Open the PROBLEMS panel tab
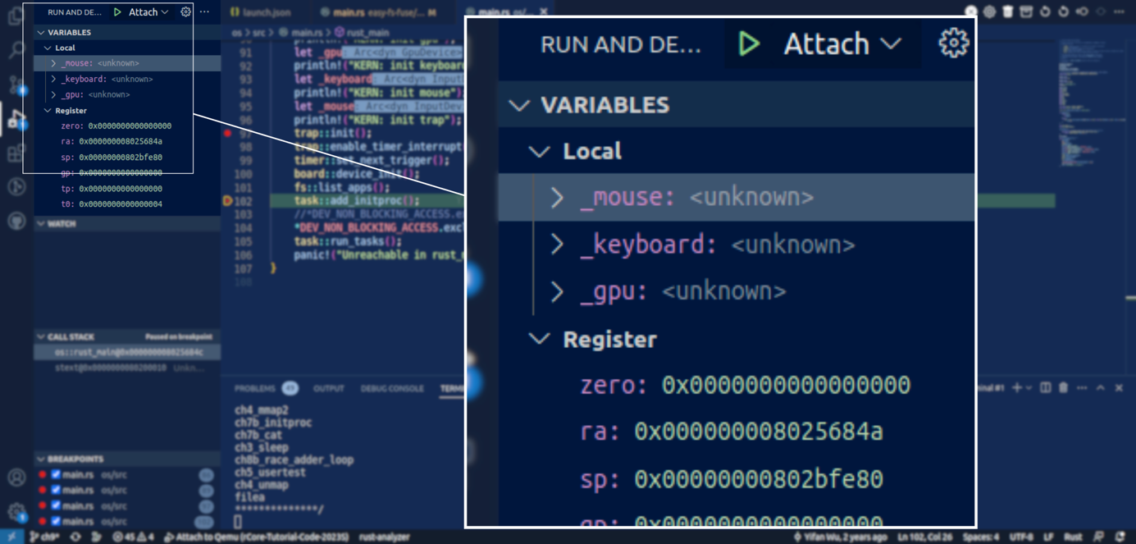This screenshot has width=1136, height=544. coord(265,388)
